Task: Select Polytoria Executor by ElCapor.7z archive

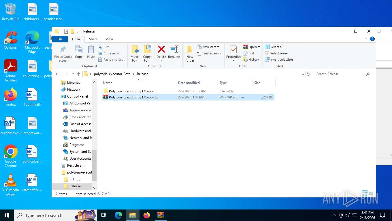Action: pyautogui.click(x=188, y=97)
